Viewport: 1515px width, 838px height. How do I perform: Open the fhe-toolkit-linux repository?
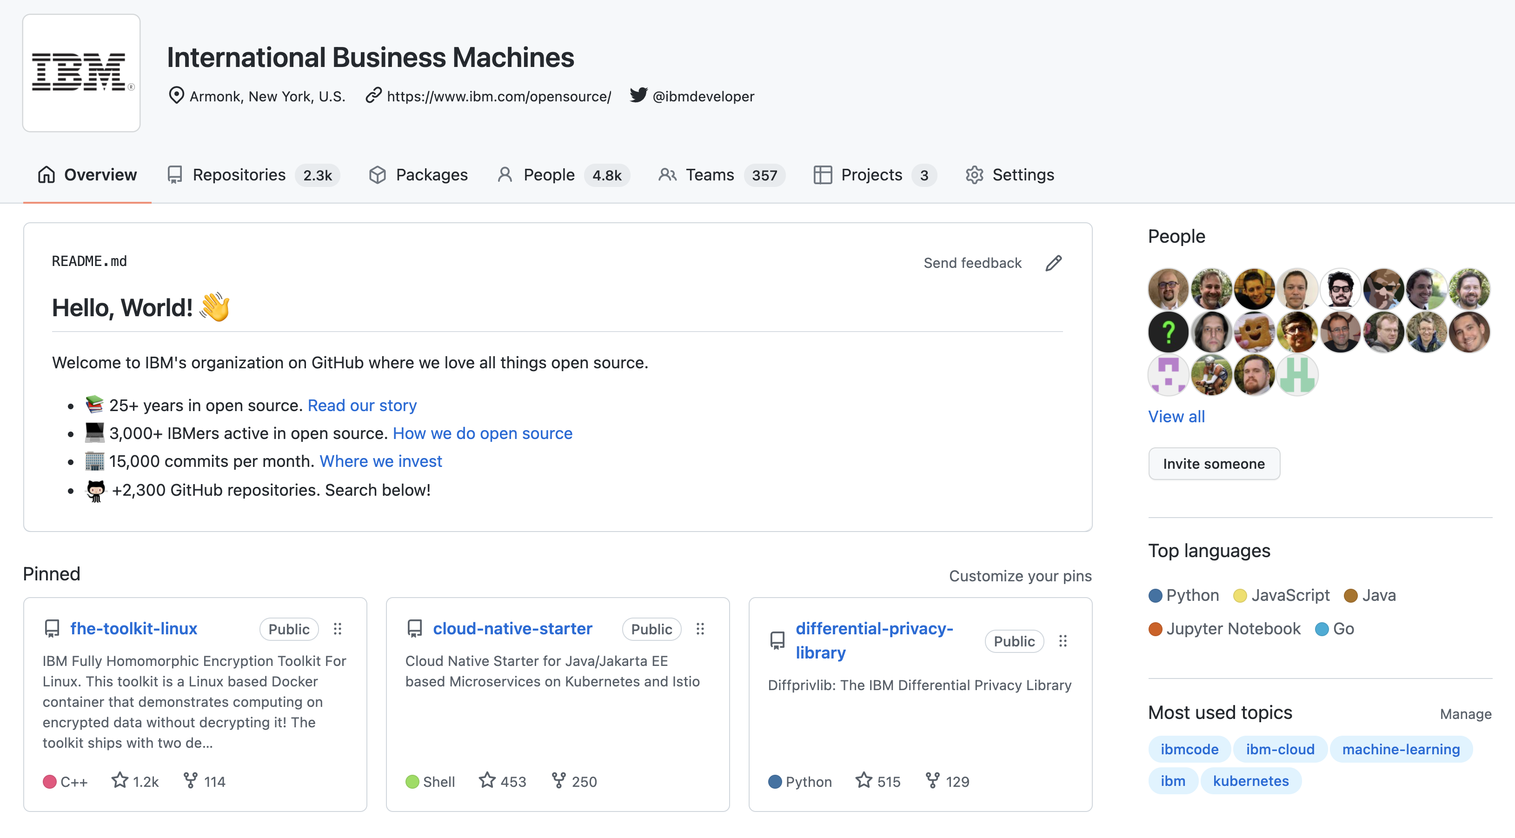133,628
